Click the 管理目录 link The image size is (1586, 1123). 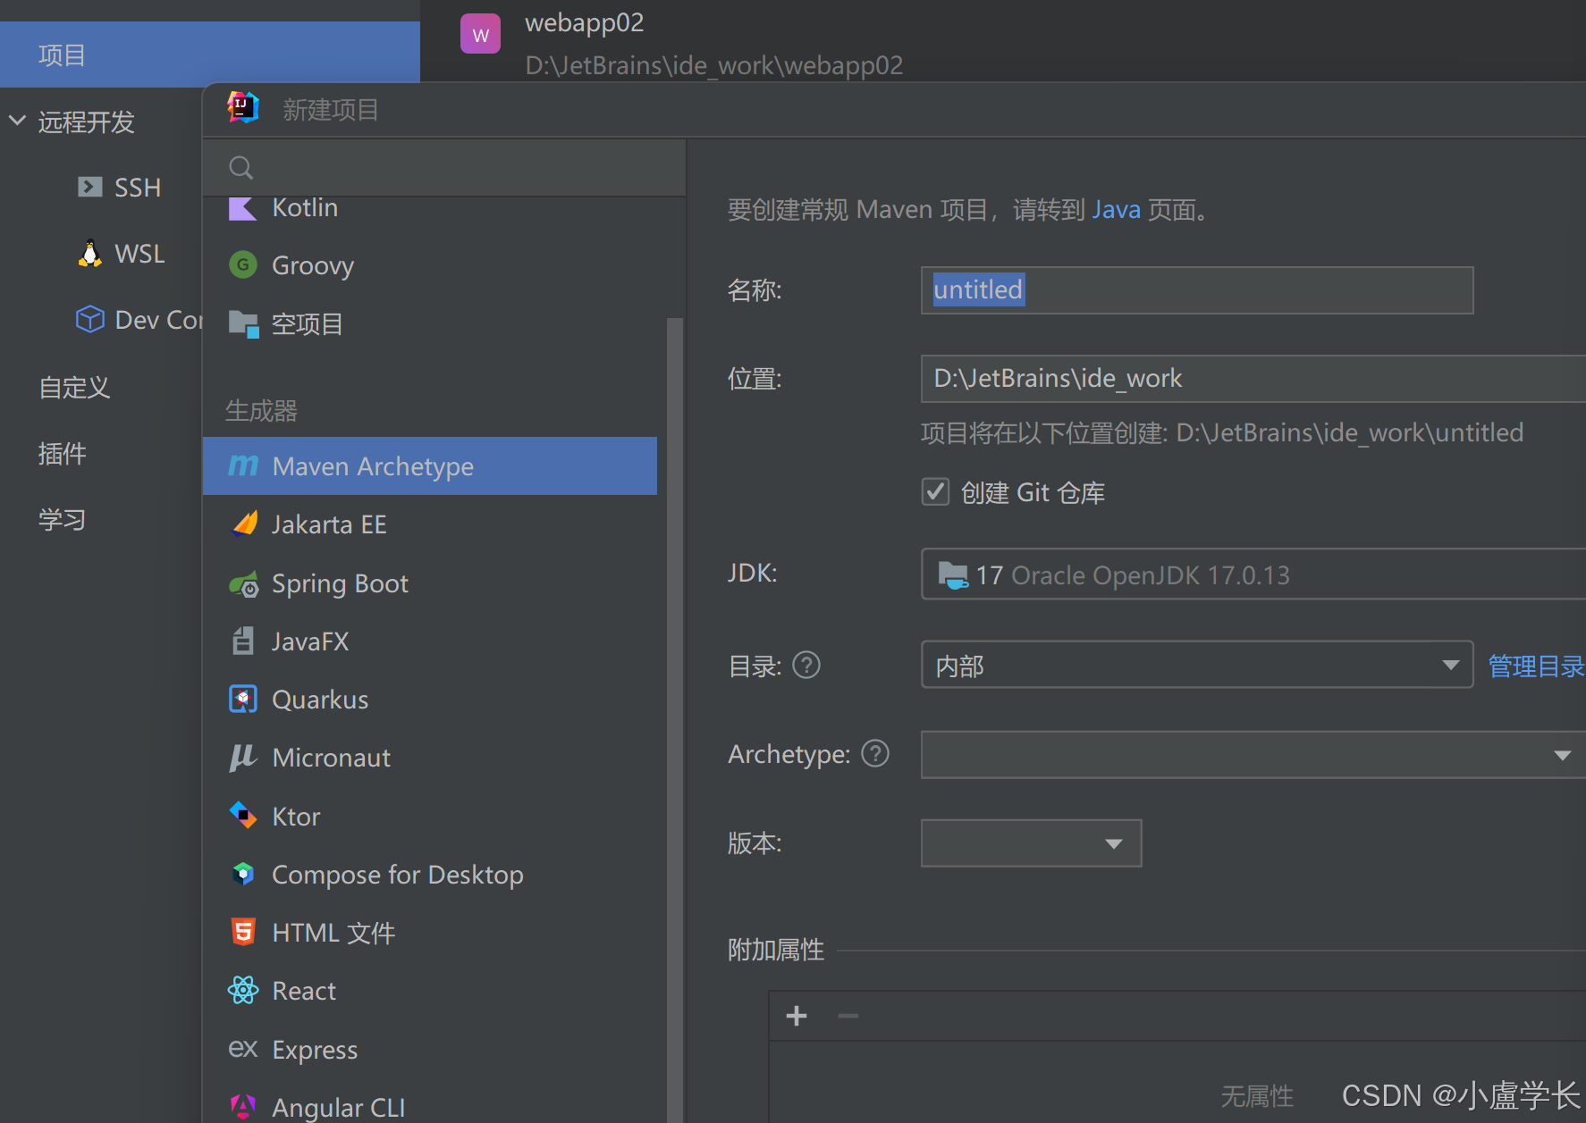point(1536,666)
